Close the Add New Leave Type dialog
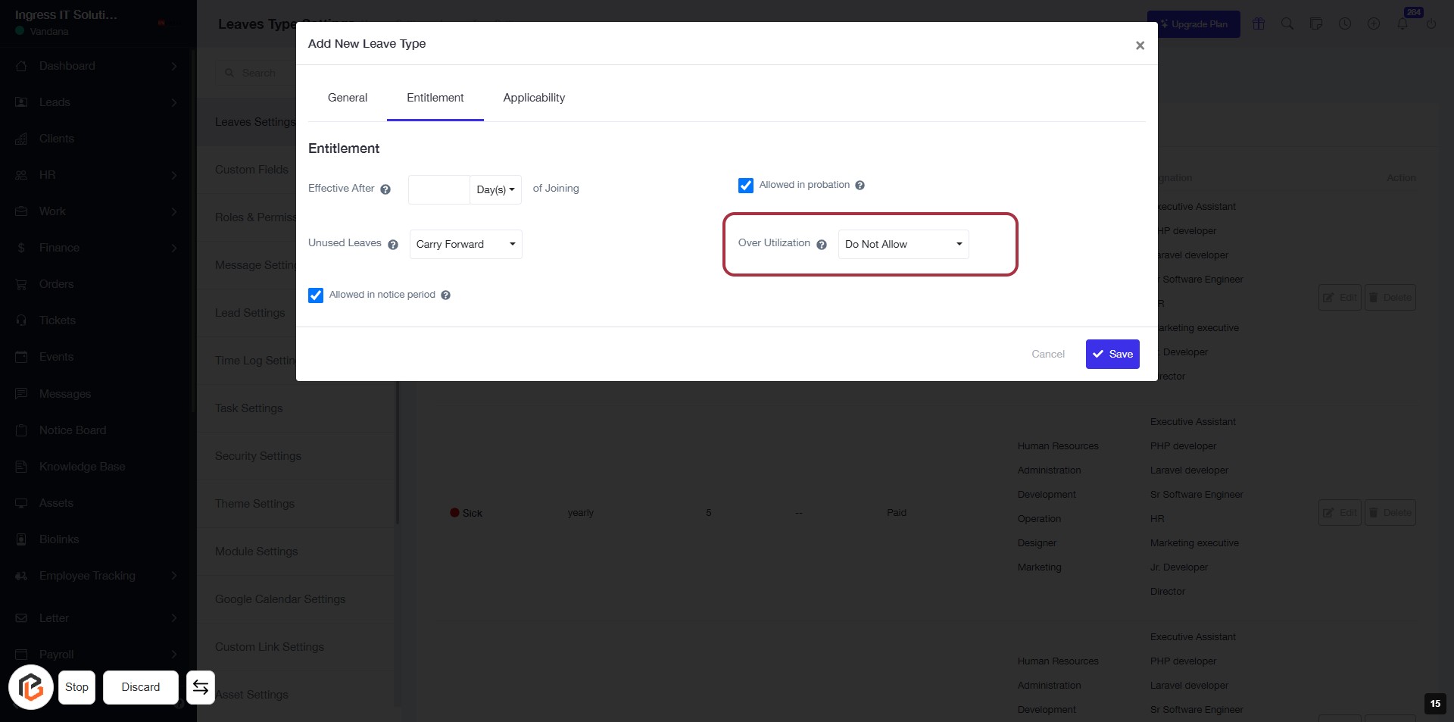This screenshot has height=722, width=1454. (x=1140, y=45)
